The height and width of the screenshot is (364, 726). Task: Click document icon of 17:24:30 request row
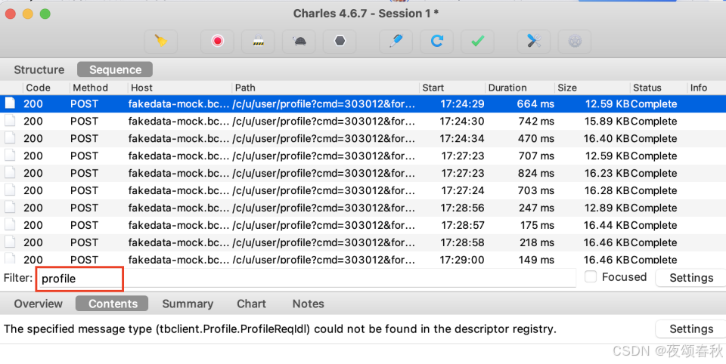[x=10, y=121]
